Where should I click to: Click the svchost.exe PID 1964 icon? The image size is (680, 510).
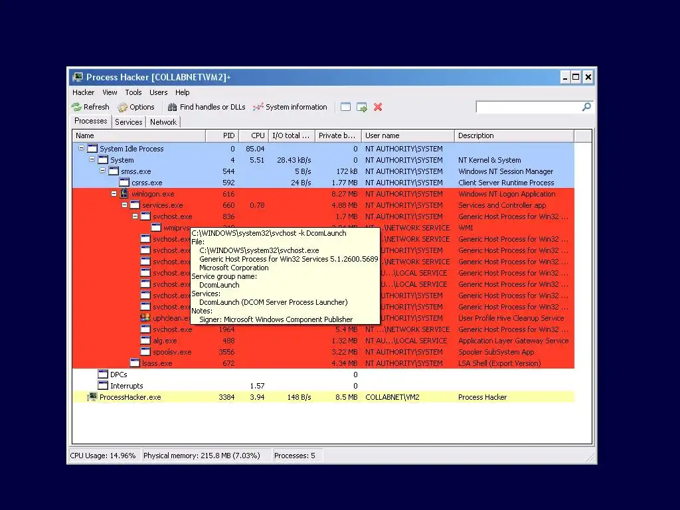click(145, 329)
